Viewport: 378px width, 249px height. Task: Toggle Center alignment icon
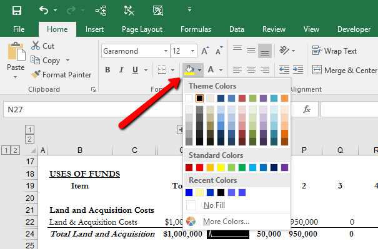[x=251, y=70]
